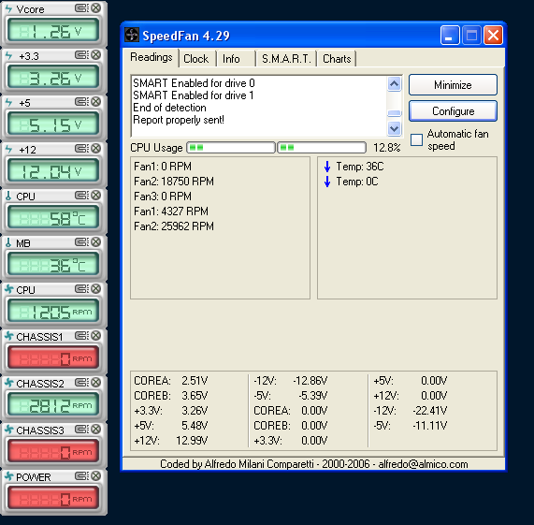Click the Vcore 1.26 V display

pyautogui.click(x=52, y=31)
